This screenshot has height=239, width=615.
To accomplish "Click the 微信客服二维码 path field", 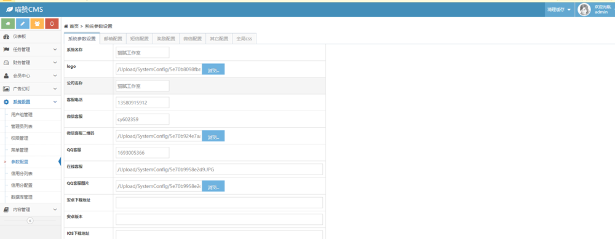I will pyautogui.click(x=159, y=136).
